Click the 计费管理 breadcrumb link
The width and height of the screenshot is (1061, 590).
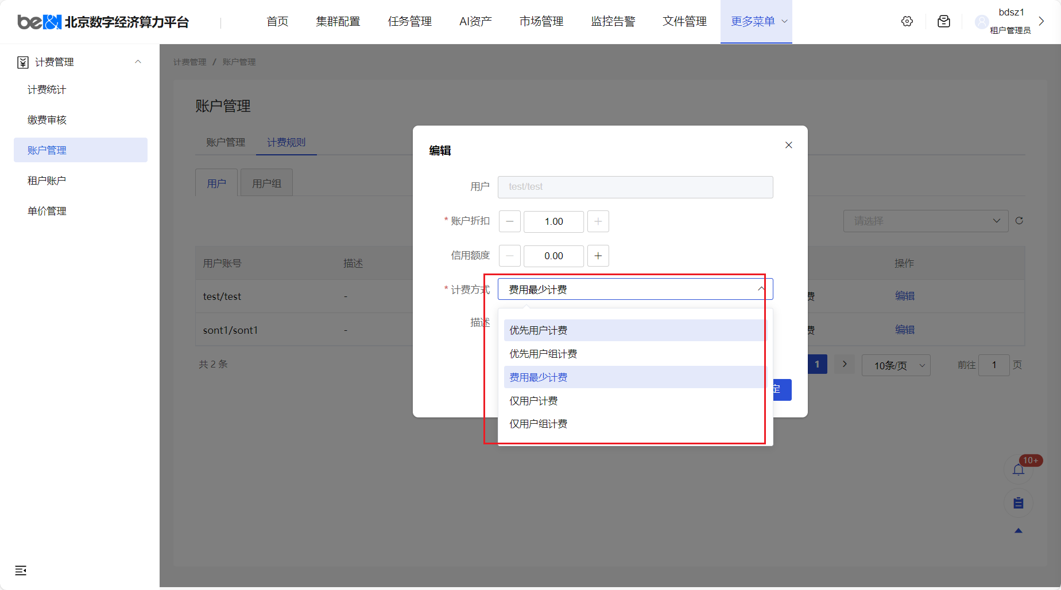pyautogui.click(x=190, y=62)
